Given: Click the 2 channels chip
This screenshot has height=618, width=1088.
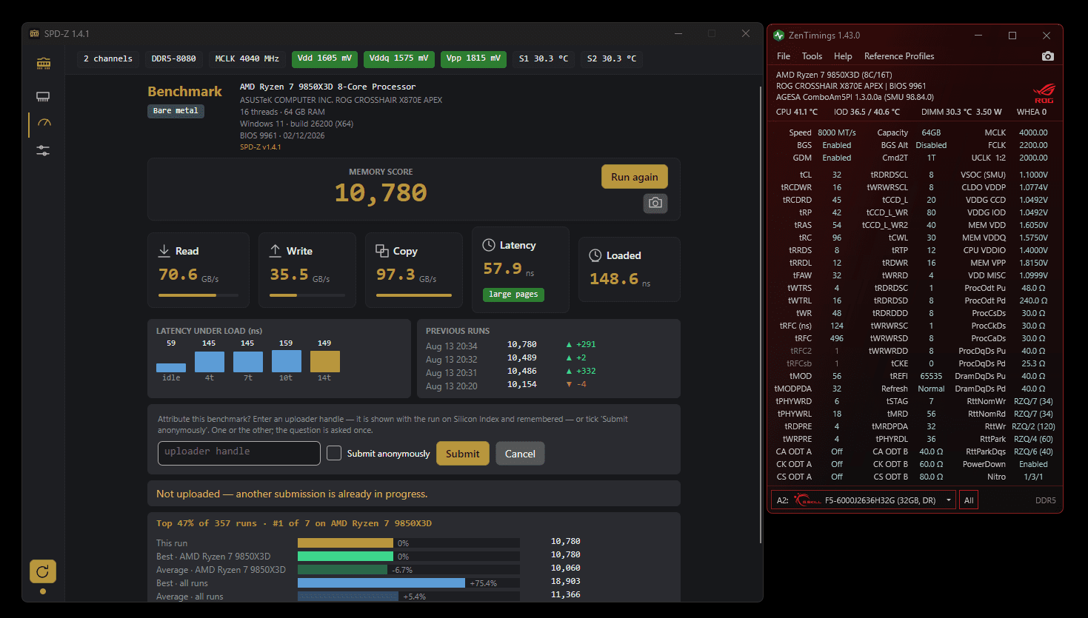Looking at the screenshot, I should pyautogui.click(x=108, y=58).
